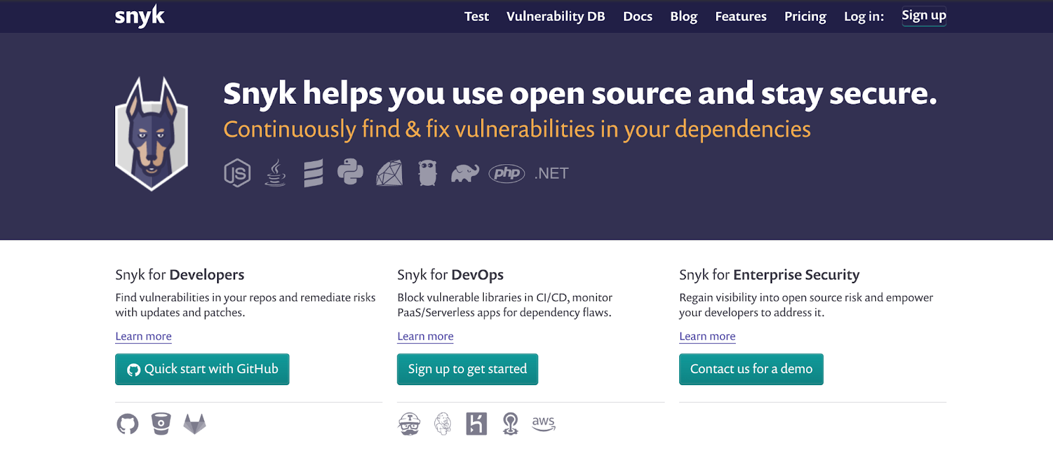Click the Cloud Foundry icon
Image resolution: width=1053 pixels, height=460 pixels.
coord(510,424)
